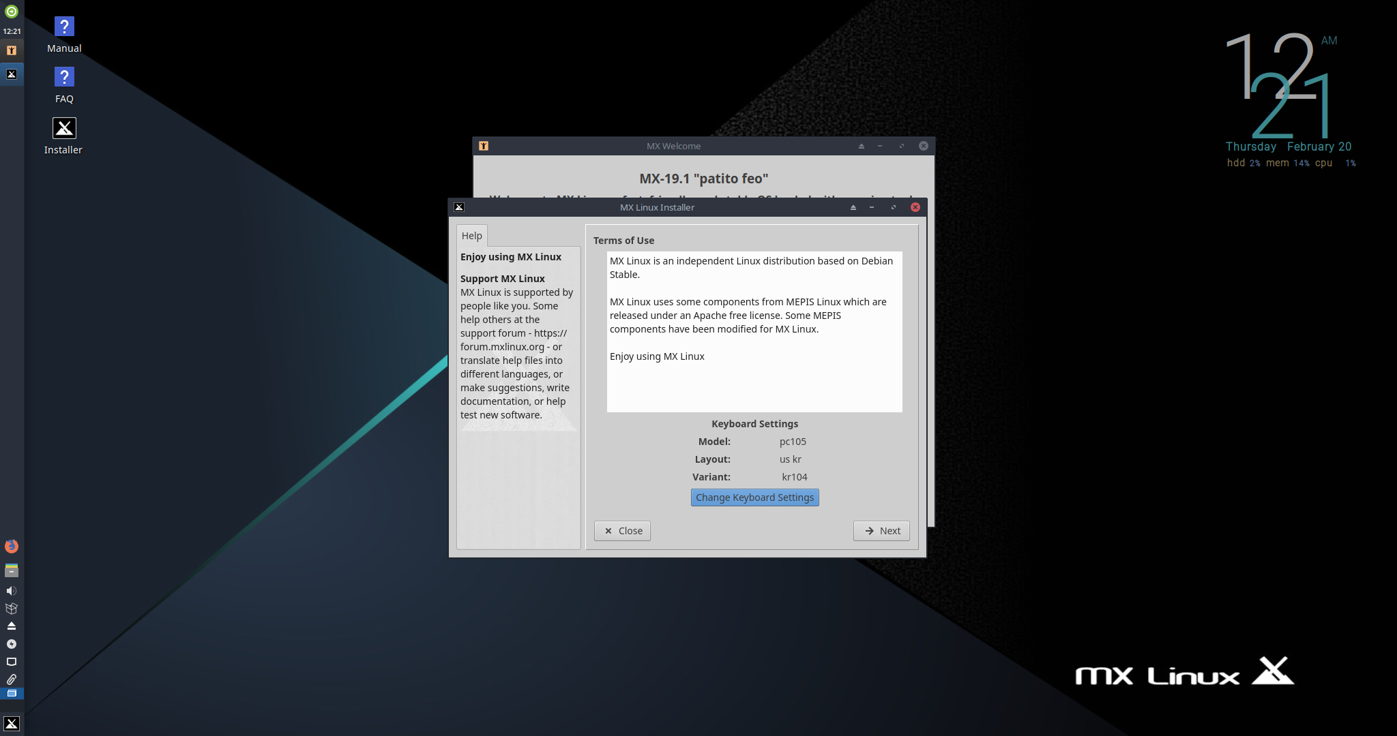The width and height of the screenshot is (1397, 736).
Task: Click the large desktop clock widget
Action: pyautogui.click(x=1282, y=85)
